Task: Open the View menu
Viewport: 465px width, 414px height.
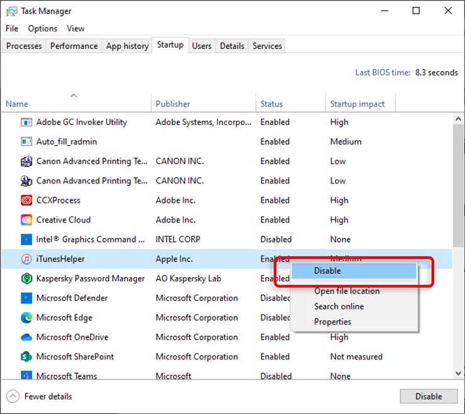Action: tap(75, 28)
